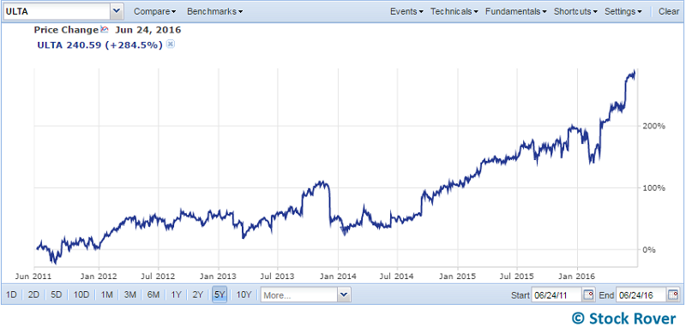The height and width of the screenshot is (333, 686).
Task: Select the 3M time range
Action: [130, 295]
